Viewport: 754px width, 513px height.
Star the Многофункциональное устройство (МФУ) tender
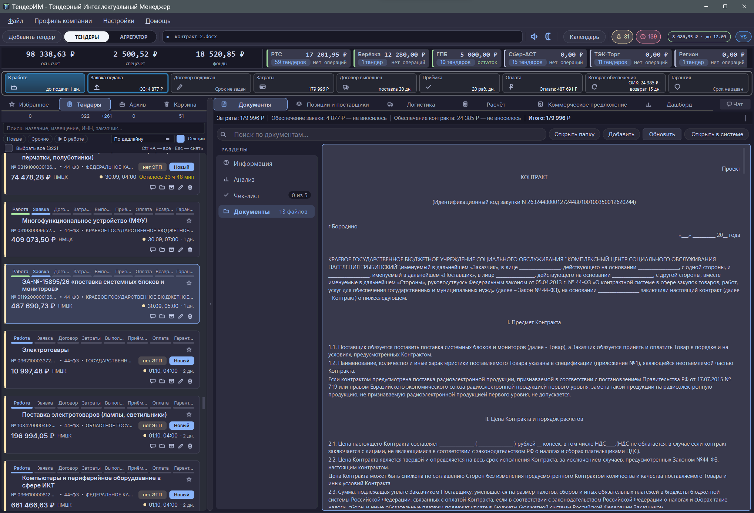click(x=189, y=221)
